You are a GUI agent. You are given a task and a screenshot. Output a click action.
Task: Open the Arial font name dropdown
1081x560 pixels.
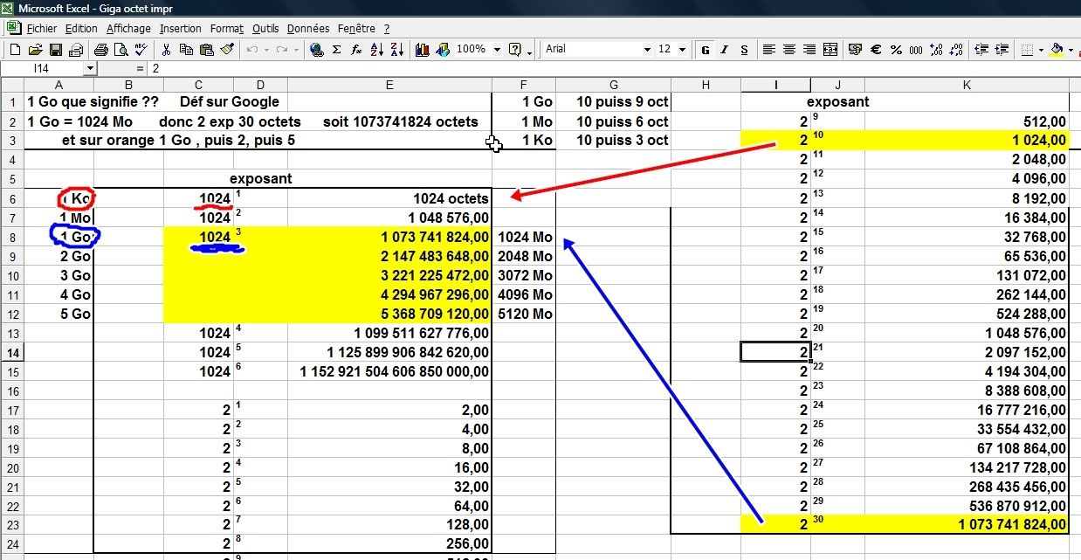click(645, 50)
